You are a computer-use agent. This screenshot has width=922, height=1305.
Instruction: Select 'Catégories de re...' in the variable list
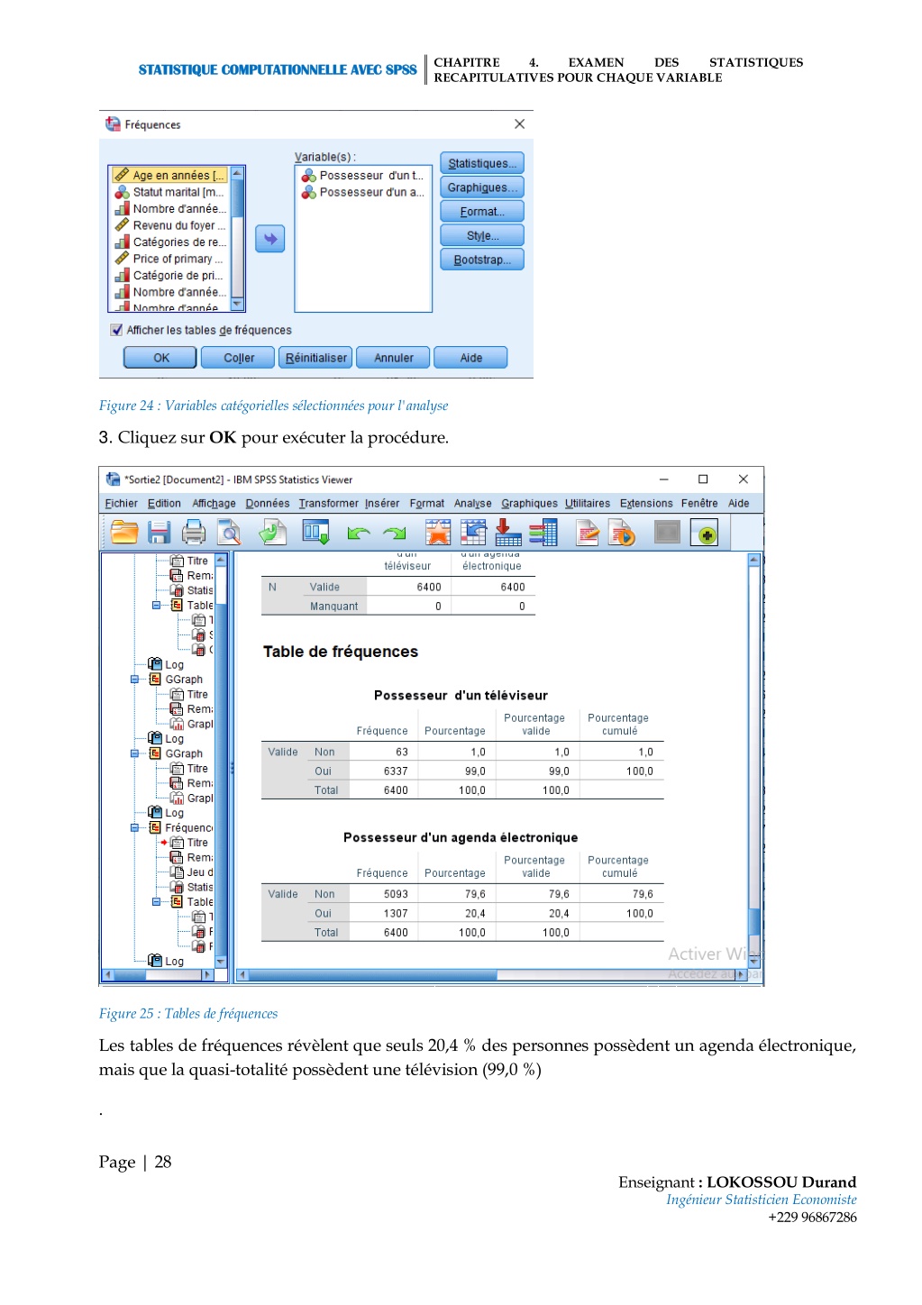click(x=169, y=242)
